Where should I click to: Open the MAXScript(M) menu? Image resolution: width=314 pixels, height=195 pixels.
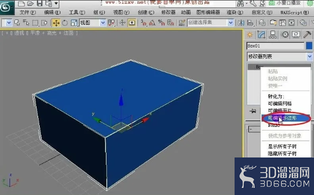point(294,12)
